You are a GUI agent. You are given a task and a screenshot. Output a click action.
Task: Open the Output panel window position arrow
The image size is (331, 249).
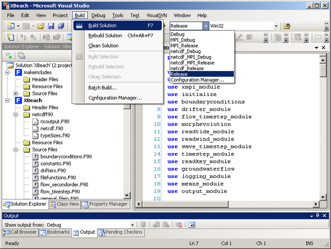click(312, 216)
